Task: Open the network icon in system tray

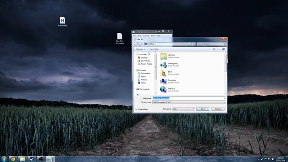Action: (269, 159)
